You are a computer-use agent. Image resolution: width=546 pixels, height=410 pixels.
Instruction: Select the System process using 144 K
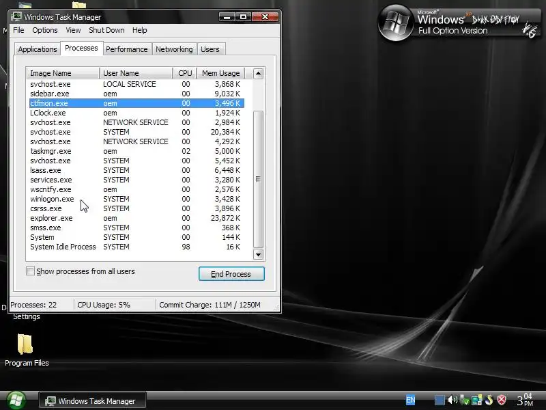136,237
